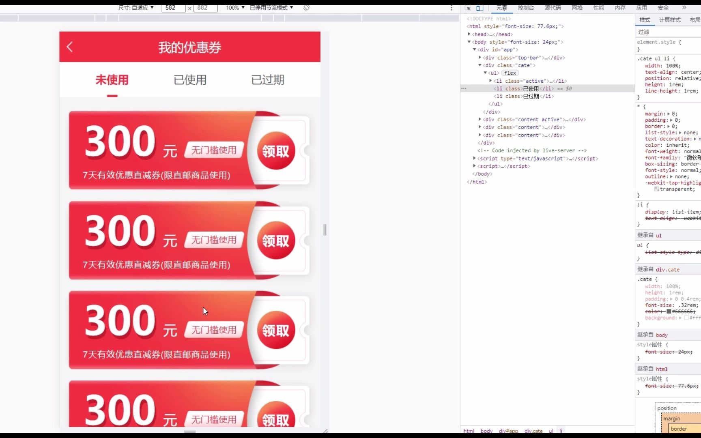
Task: Expand the head node
Action: pyautogui.click(x=469, y=34)
